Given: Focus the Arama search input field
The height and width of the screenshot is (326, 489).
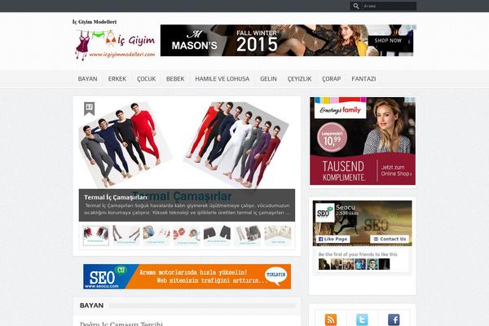Looking at the screenshot, I should (389, 6).
